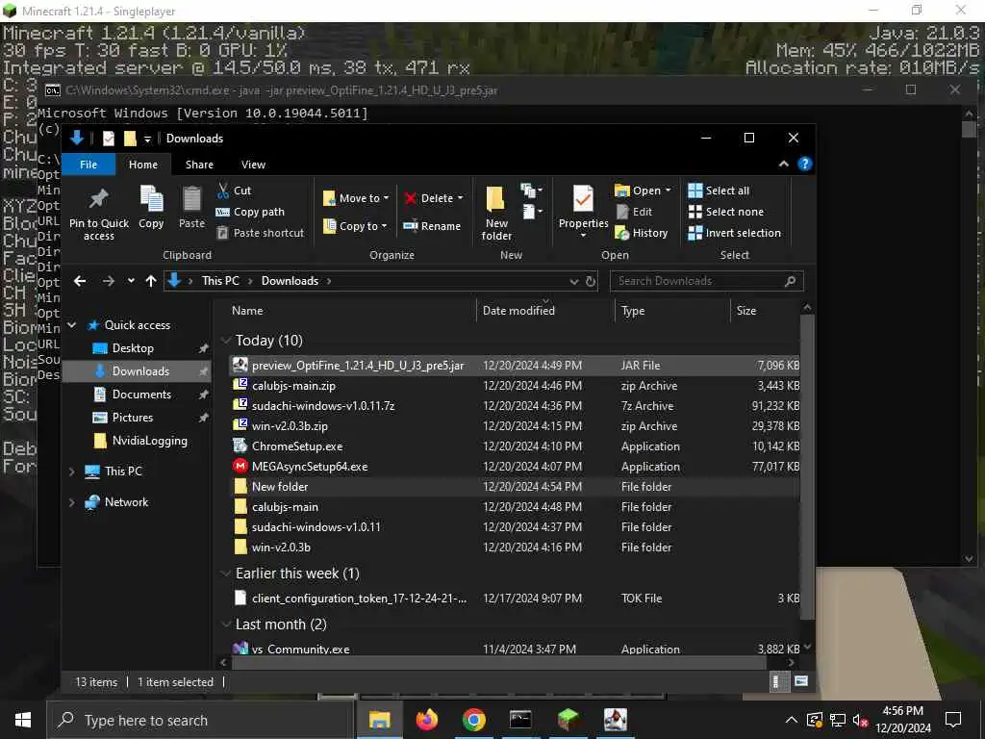985x739 pixels.
Task: Expand Network in navigation pane
Action: (71, 502)
